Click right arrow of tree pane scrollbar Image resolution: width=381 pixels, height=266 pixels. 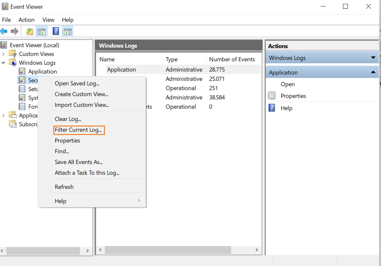[87, 251]
